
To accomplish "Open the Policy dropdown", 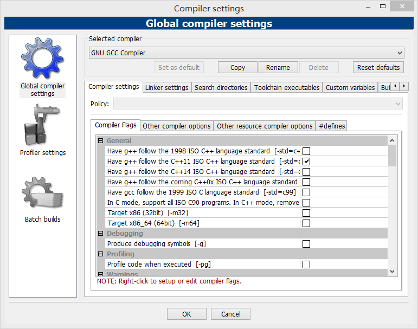I will tap(258, 104).
